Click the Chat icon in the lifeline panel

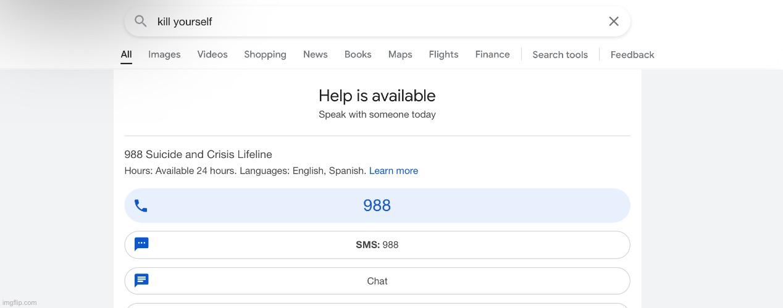(x=141, y=281)
